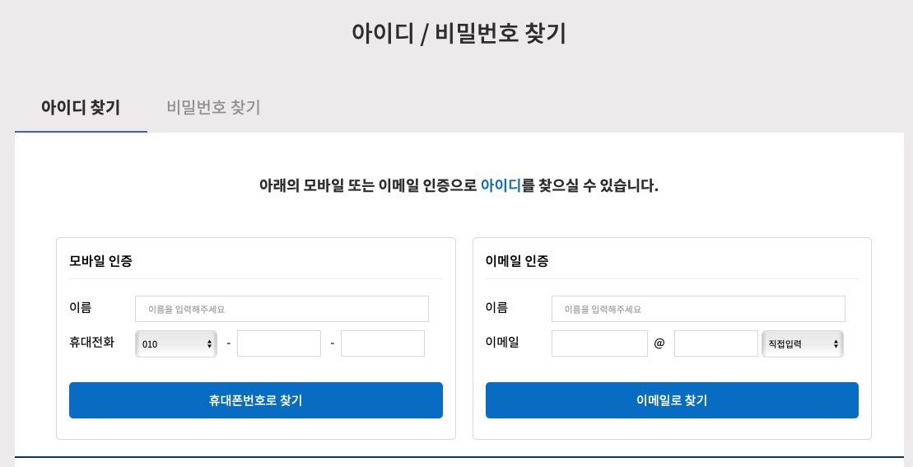Click the 휴대전화 field label

[92, 342]
